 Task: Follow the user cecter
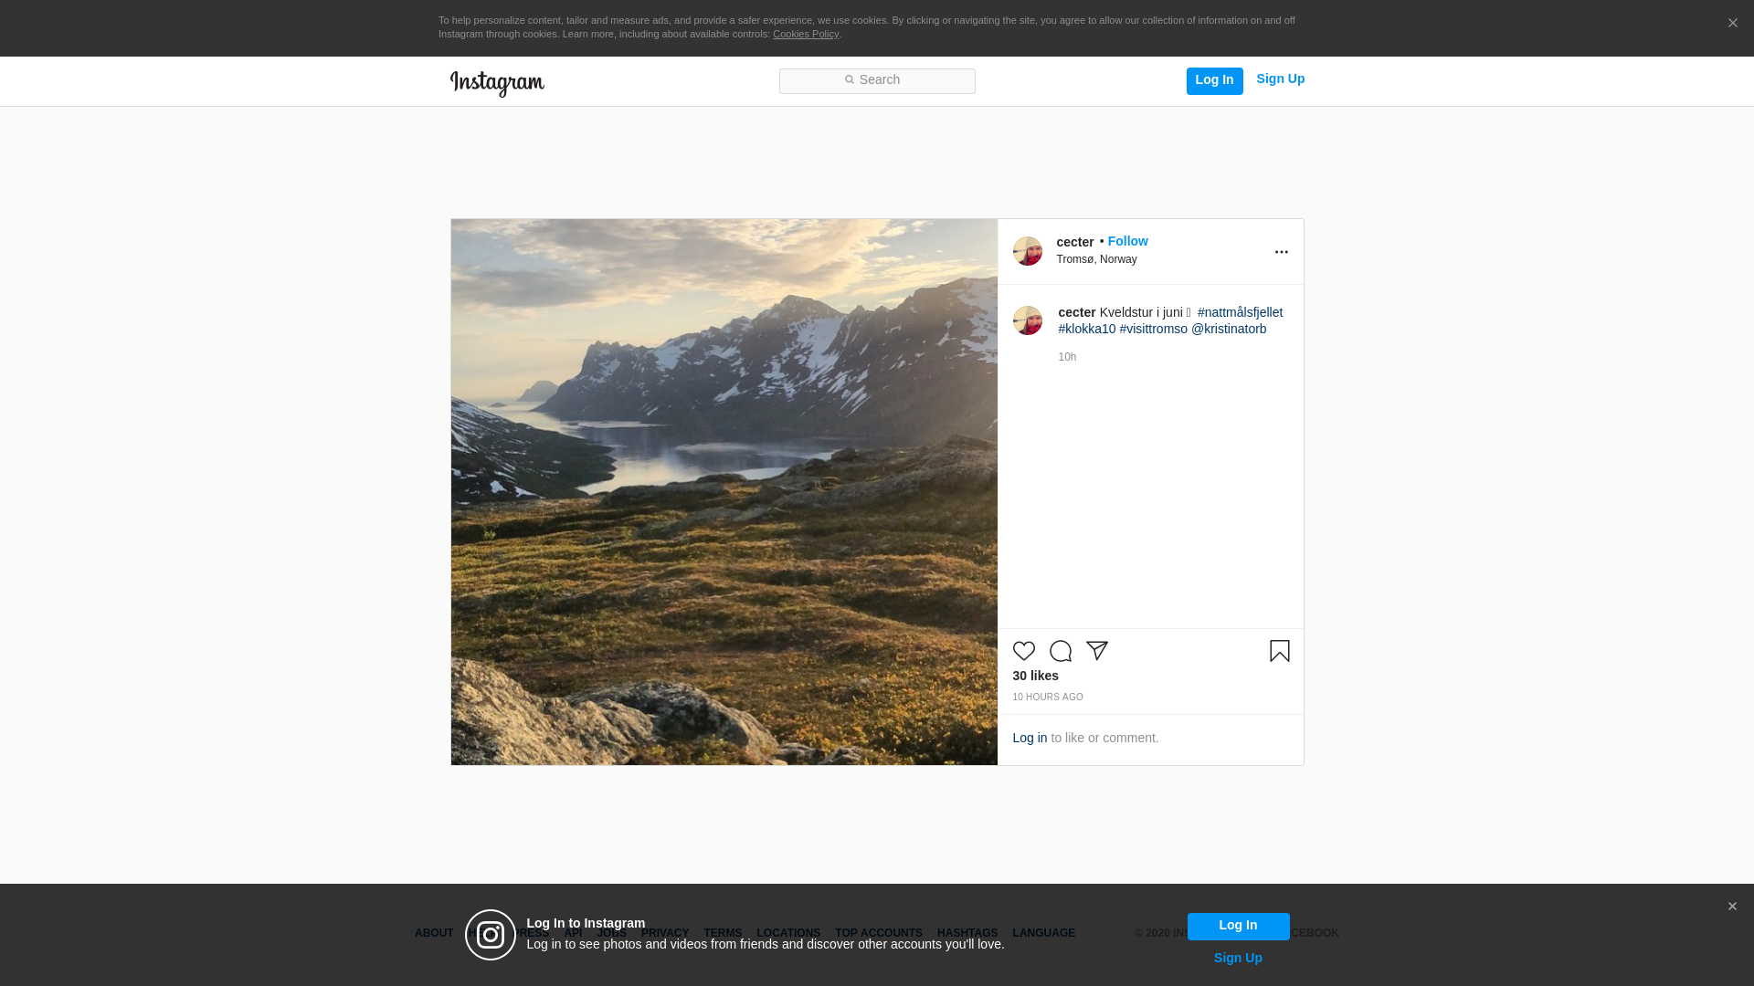click(x=1127, y=241)
